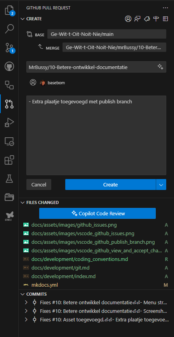Open the Testing flask icon
174x337 pixels.
[x=9, y=179]
